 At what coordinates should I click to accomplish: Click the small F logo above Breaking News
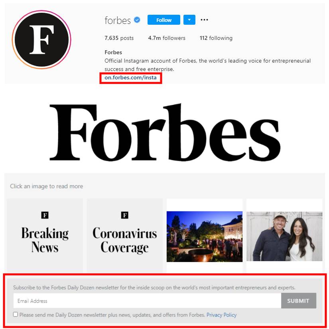pyautogui.click(x=45, y=215)
